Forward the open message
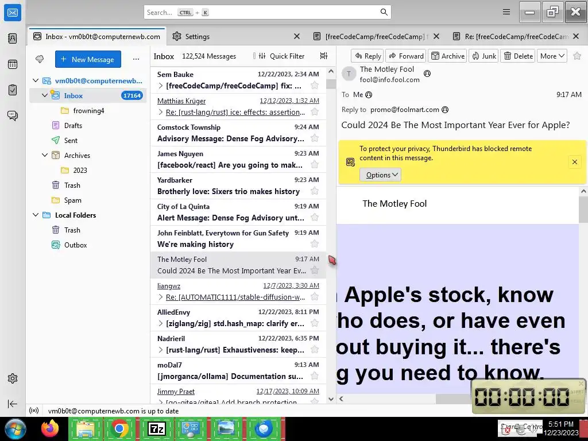 click(x=406, y=56)
